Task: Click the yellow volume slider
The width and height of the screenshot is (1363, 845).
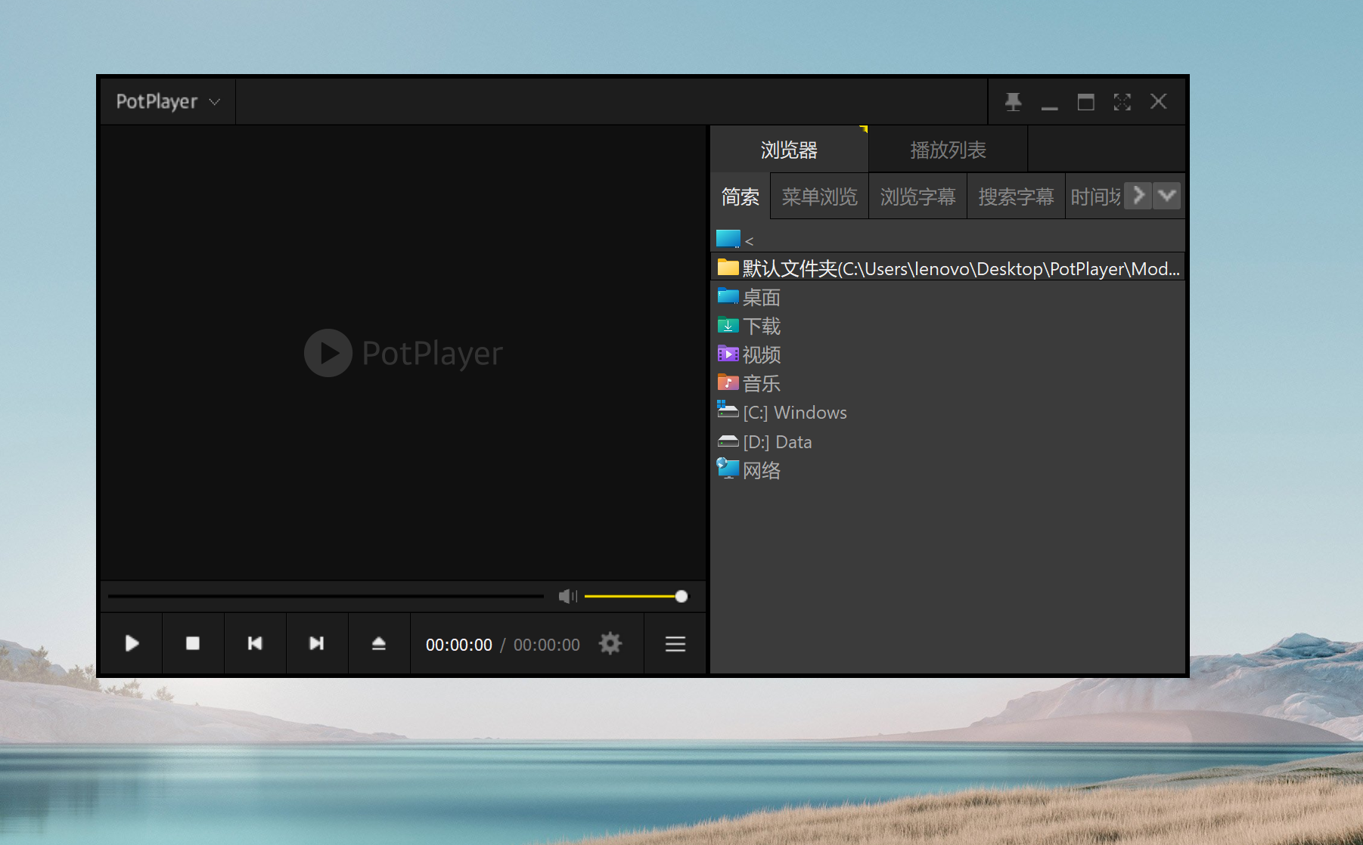Action: point(636,596)
